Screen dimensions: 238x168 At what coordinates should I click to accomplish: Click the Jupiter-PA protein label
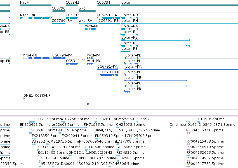pyautogui.click(x=133, y=67)
